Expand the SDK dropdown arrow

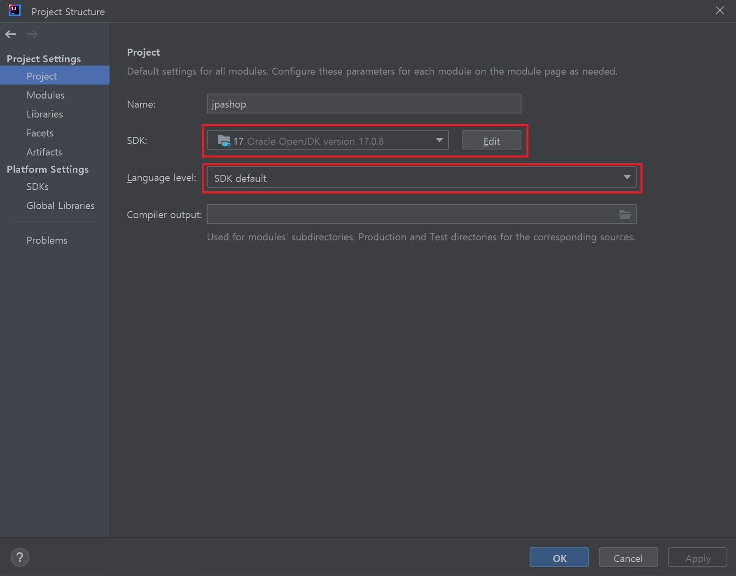point(439,140)
